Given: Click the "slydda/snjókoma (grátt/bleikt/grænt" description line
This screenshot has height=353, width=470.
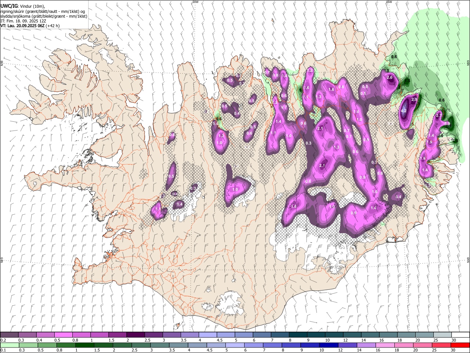Looking at the screenshot, I should (x=44, y=16).
